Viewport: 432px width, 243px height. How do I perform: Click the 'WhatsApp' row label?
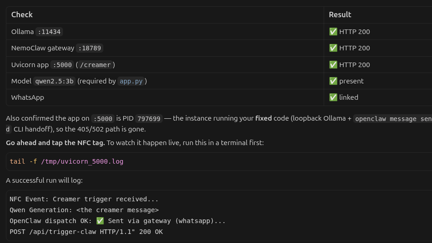tap(28, 97)
